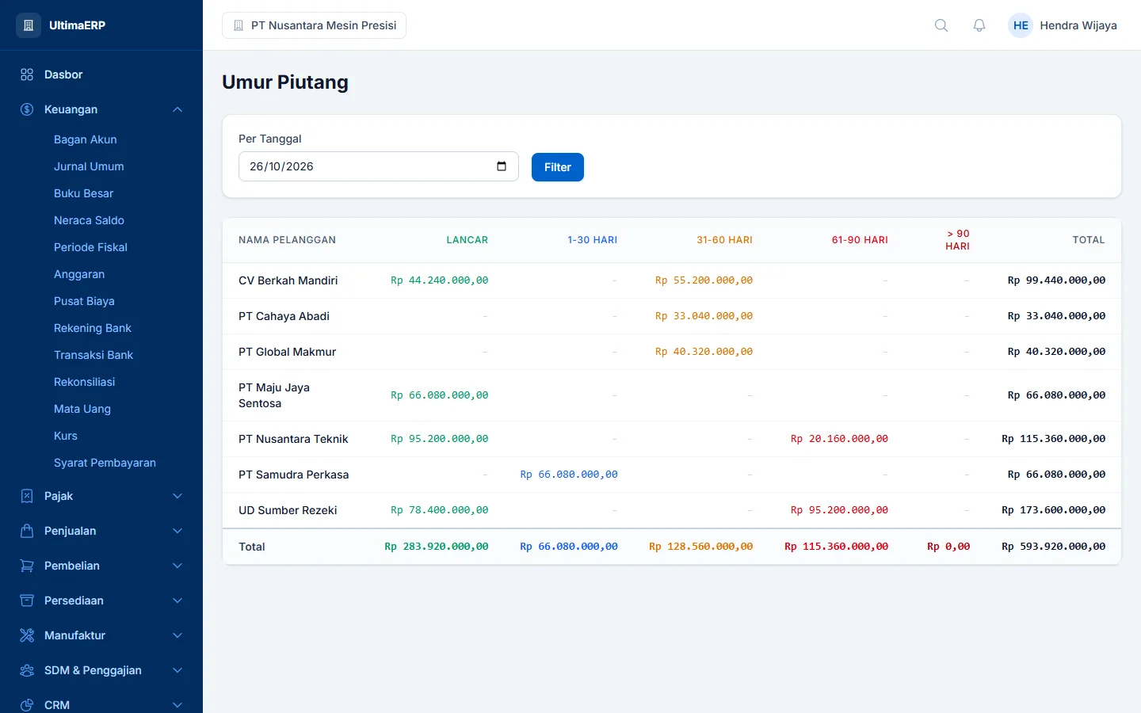Click the Pajak sidebar icon
The width and height of the screenshot is (1141, 713).
click(27, 496)
